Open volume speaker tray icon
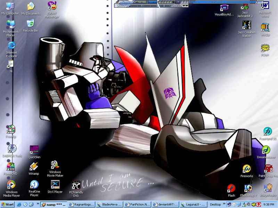 [x=248, y=205]
